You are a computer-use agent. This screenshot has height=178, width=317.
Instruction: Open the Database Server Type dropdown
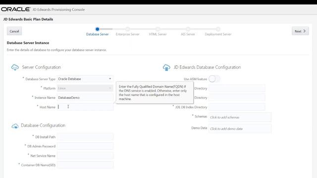point(85,79)
